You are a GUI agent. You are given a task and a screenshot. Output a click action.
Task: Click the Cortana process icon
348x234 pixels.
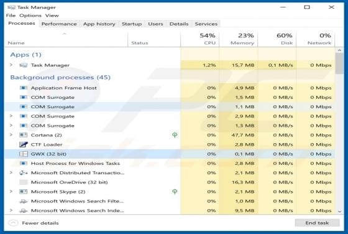pyautogui.click(x=24, y=135)
